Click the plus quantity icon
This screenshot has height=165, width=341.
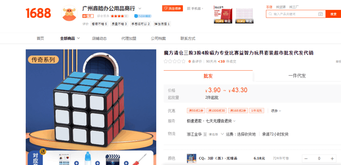click(x=332, y=158)
